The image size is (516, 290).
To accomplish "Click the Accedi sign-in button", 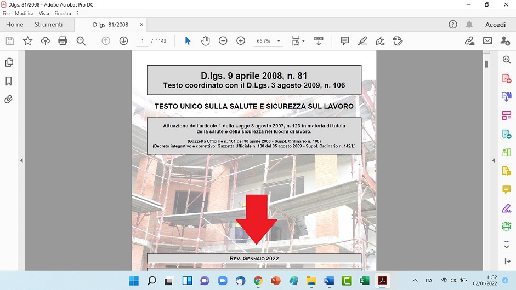I will point(495,25).
